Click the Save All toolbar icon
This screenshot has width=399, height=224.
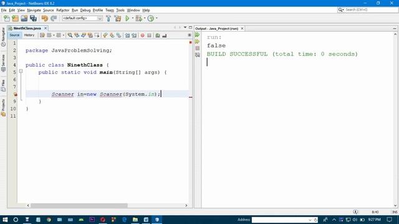pyautogui.click(x=33, y=18)
